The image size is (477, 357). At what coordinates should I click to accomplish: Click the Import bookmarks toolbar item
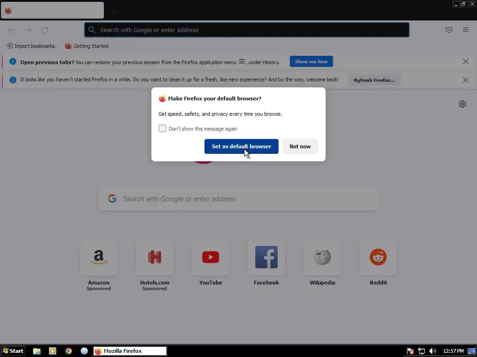(33, 46)
